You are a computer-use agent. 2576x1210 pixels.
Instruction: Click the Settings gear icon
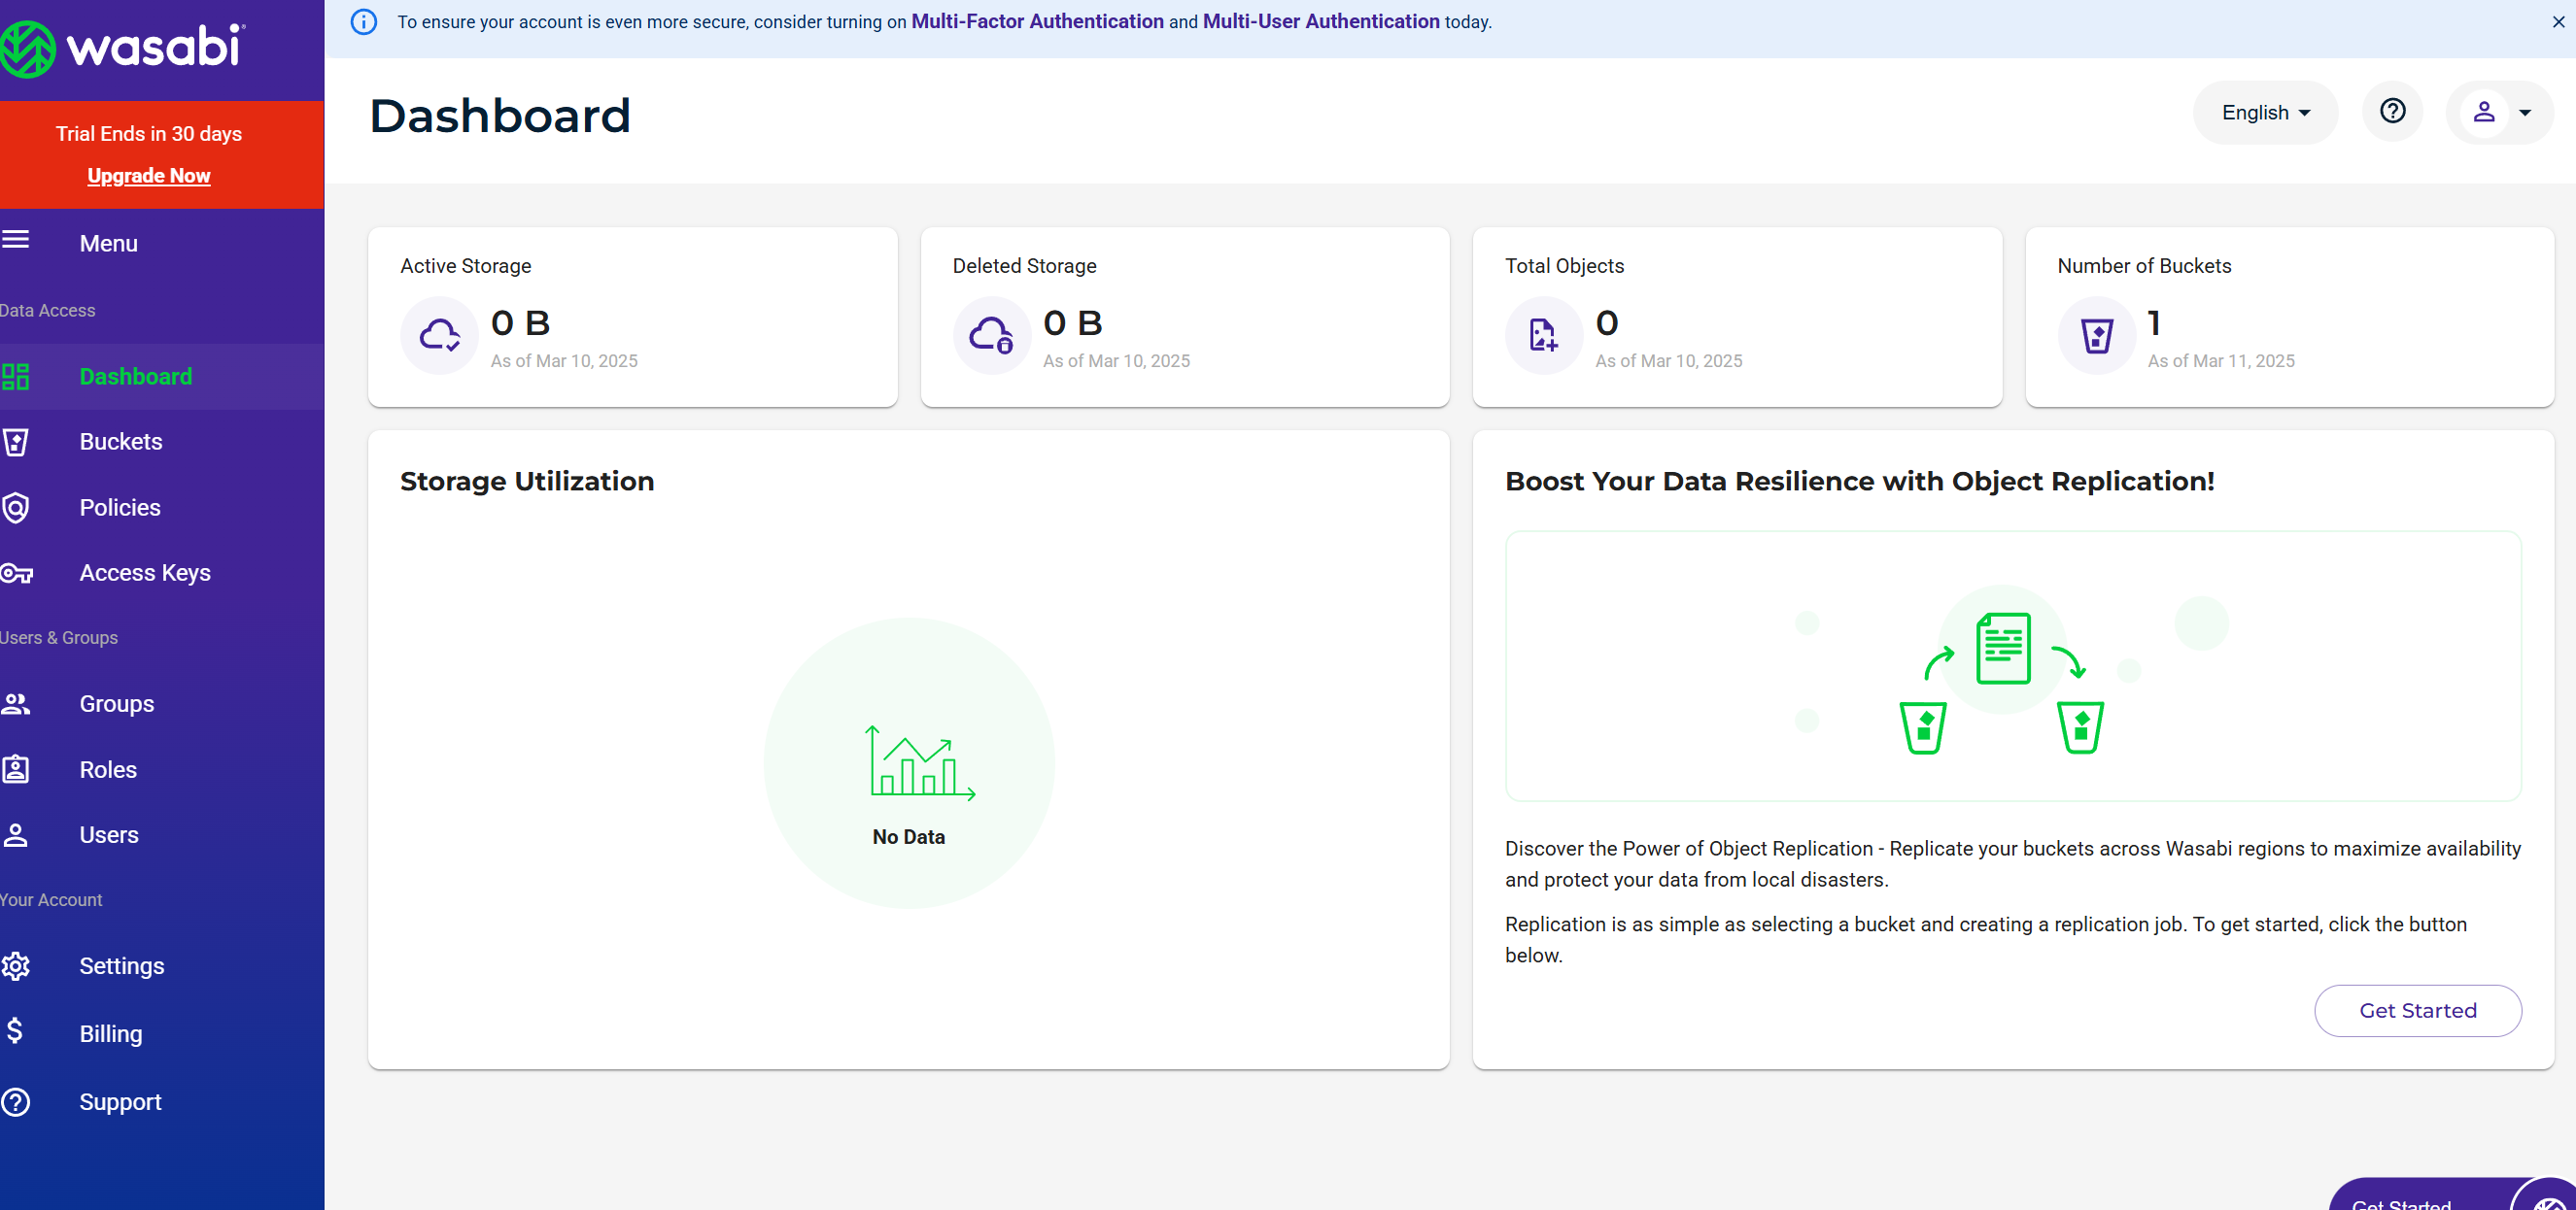(15, 966)
